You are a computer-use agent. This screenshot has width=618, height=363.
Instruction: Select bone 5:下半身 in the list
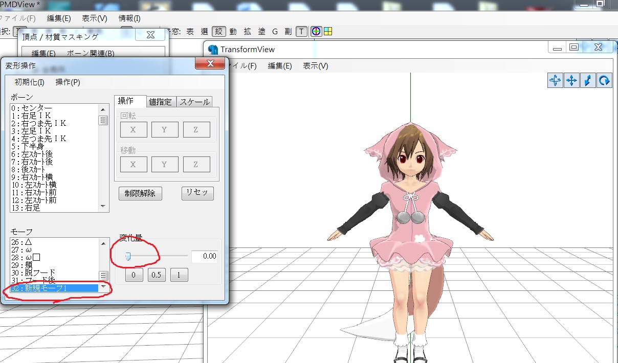pos(54,146)
